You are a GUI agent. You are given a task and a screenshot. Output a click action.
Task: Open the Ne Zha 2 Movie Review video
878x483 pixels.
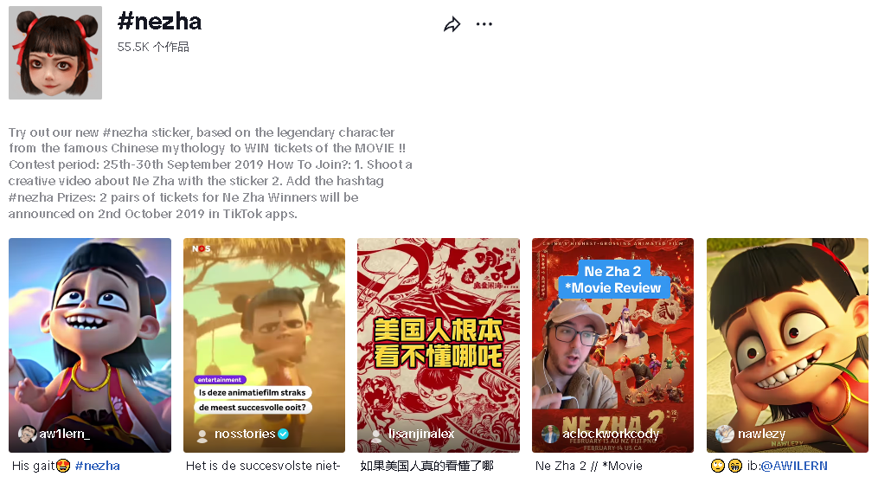612,345
